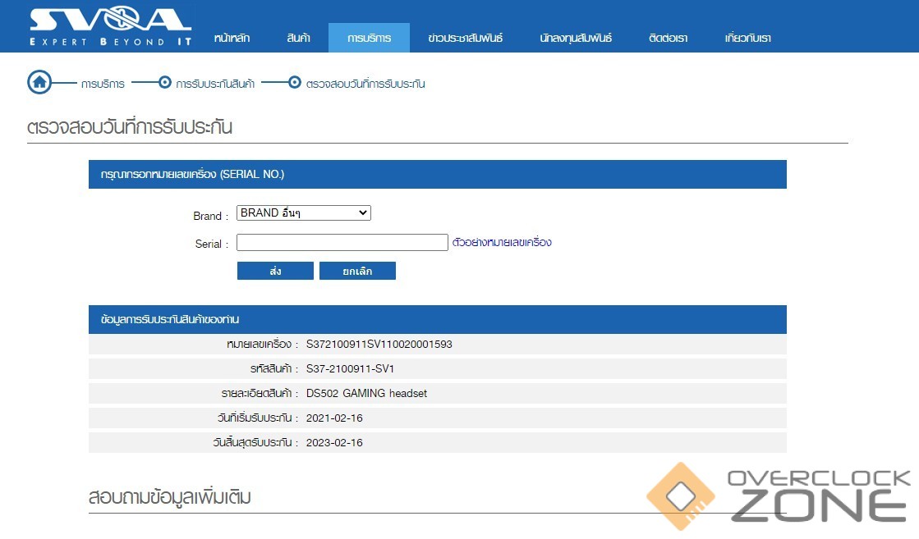
Task: Click the การบริการ breadcrumb text link
Action: (x=103, y=84)
